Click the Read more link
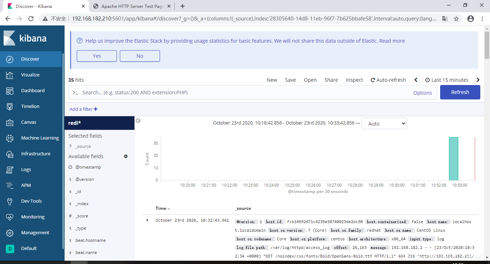 tap(392, 41)
